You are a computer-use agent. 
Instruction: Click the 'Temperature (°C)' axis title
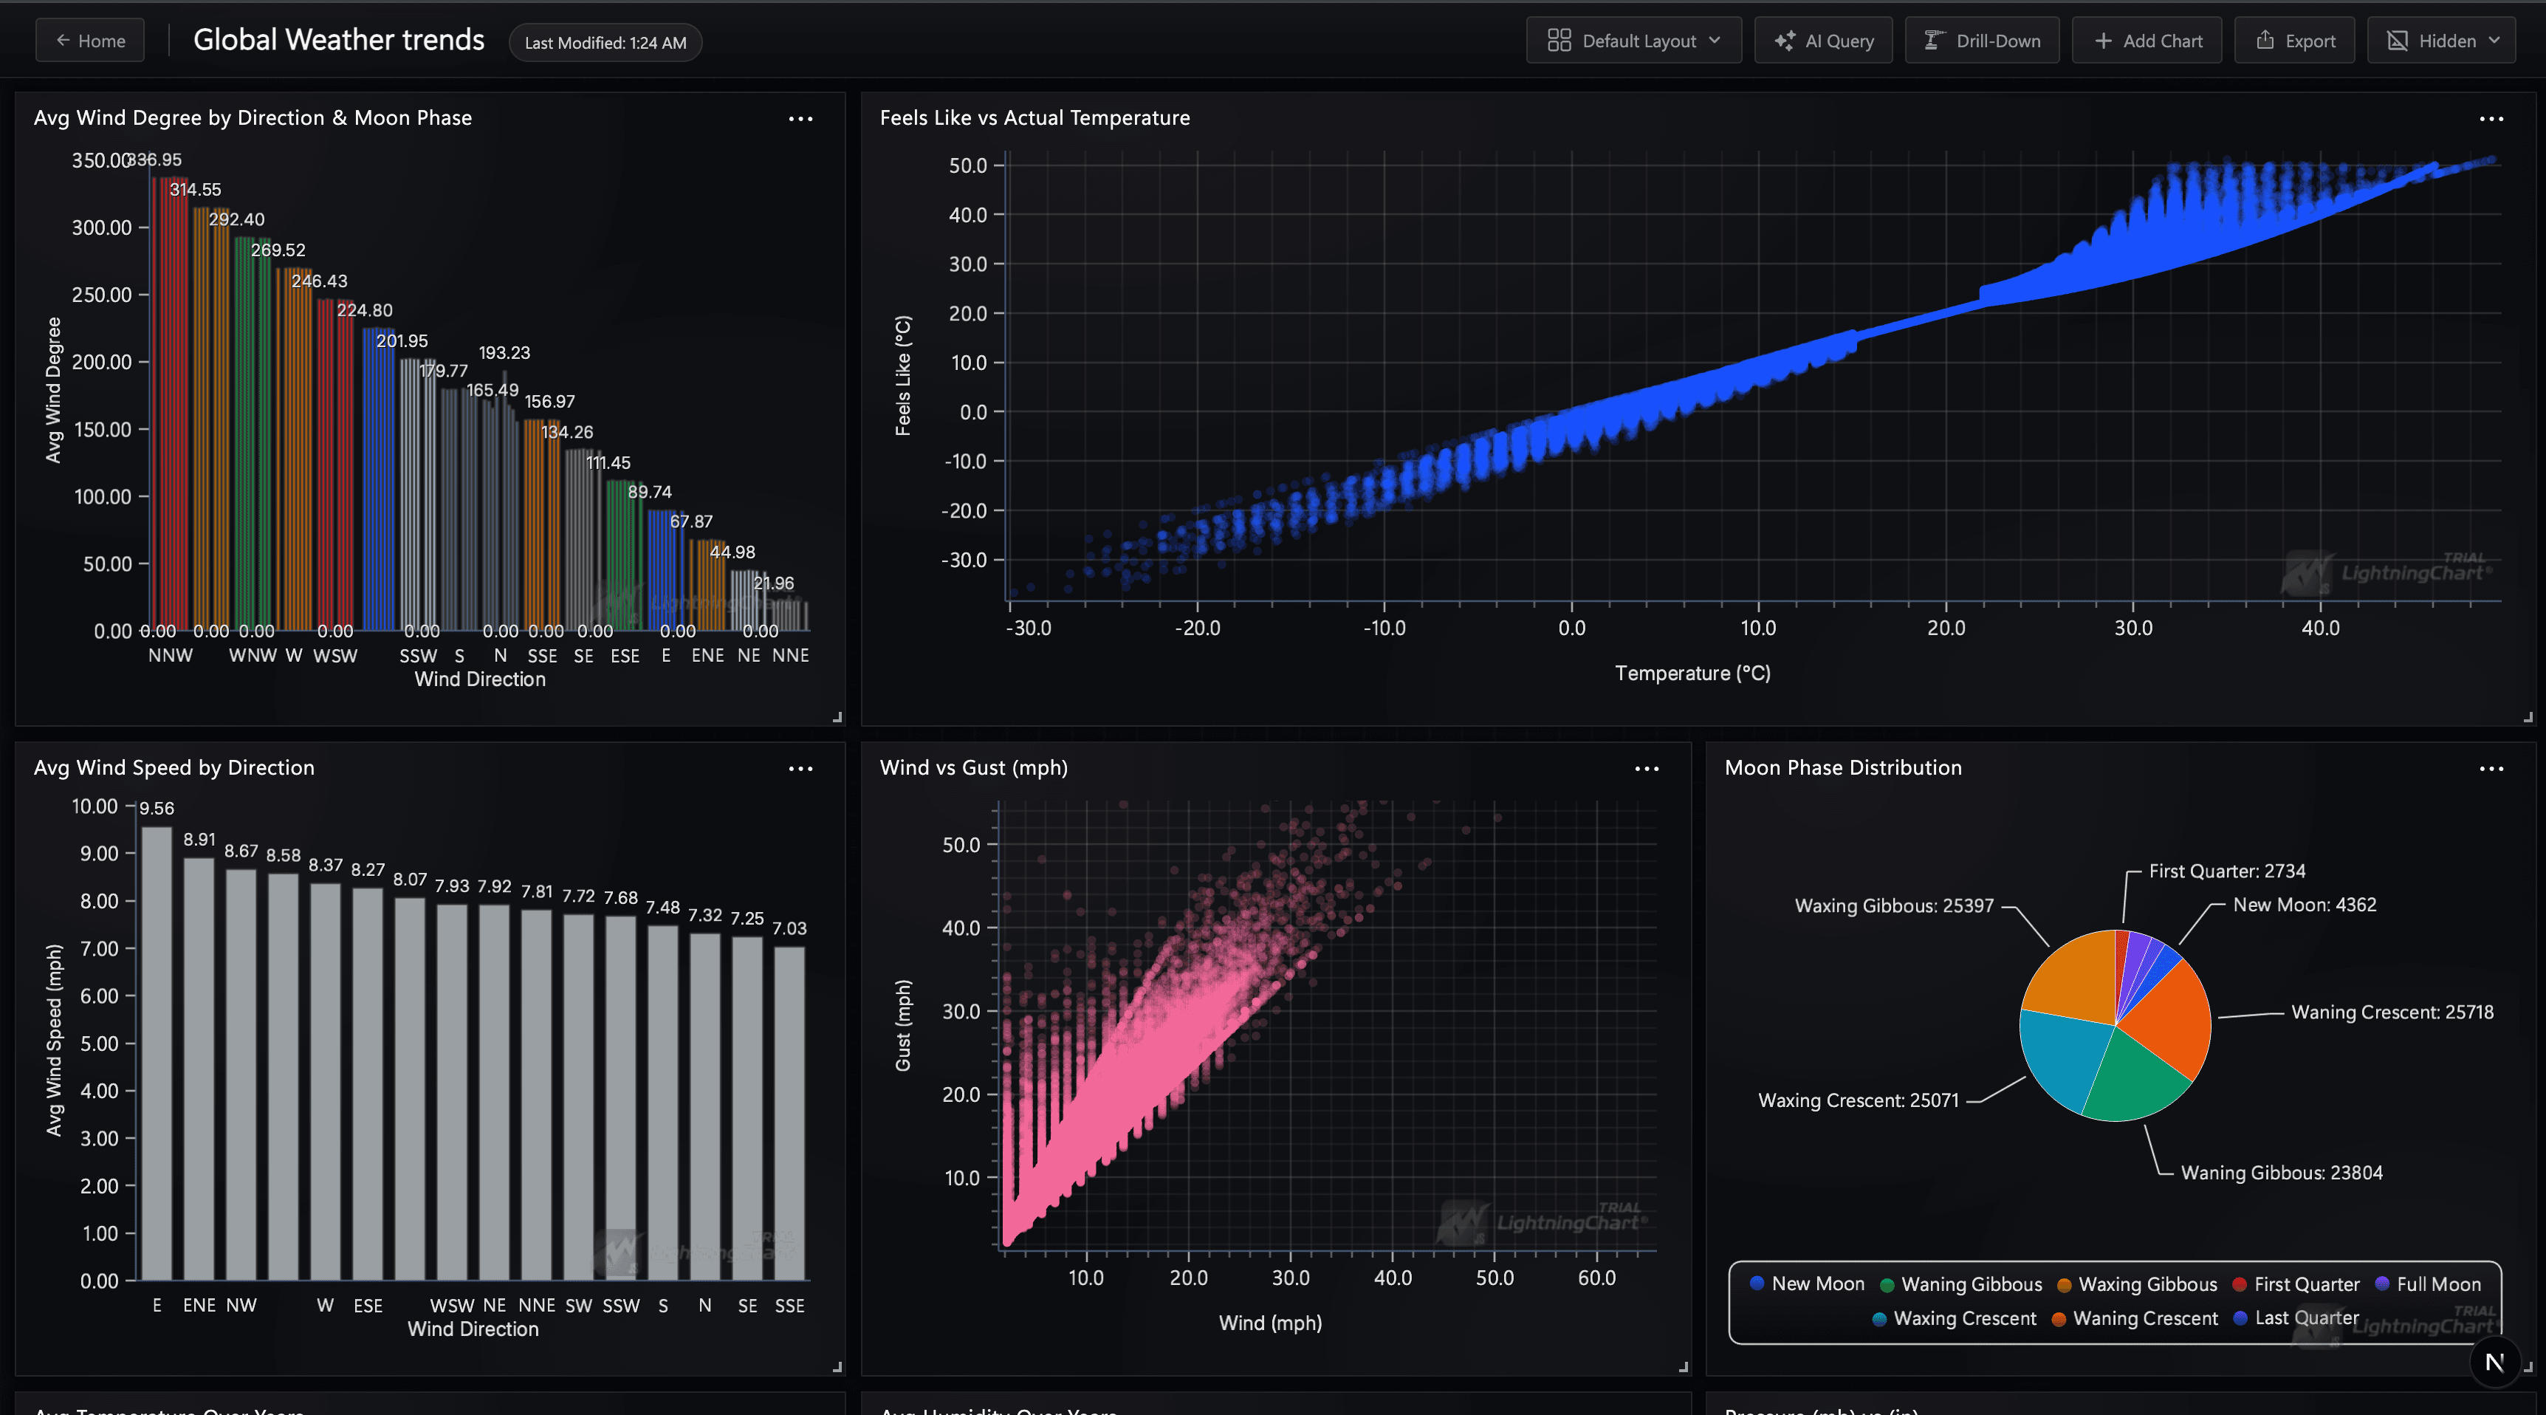pyautogui.click(x=1692, y=674)
